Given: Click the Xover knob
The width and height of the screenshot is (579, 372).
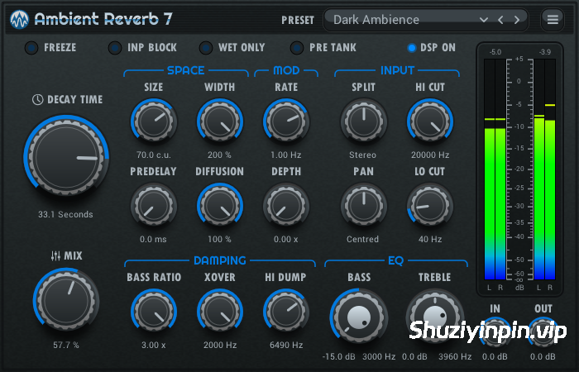Looking at the screenshot, I should [x=220, y=312].
